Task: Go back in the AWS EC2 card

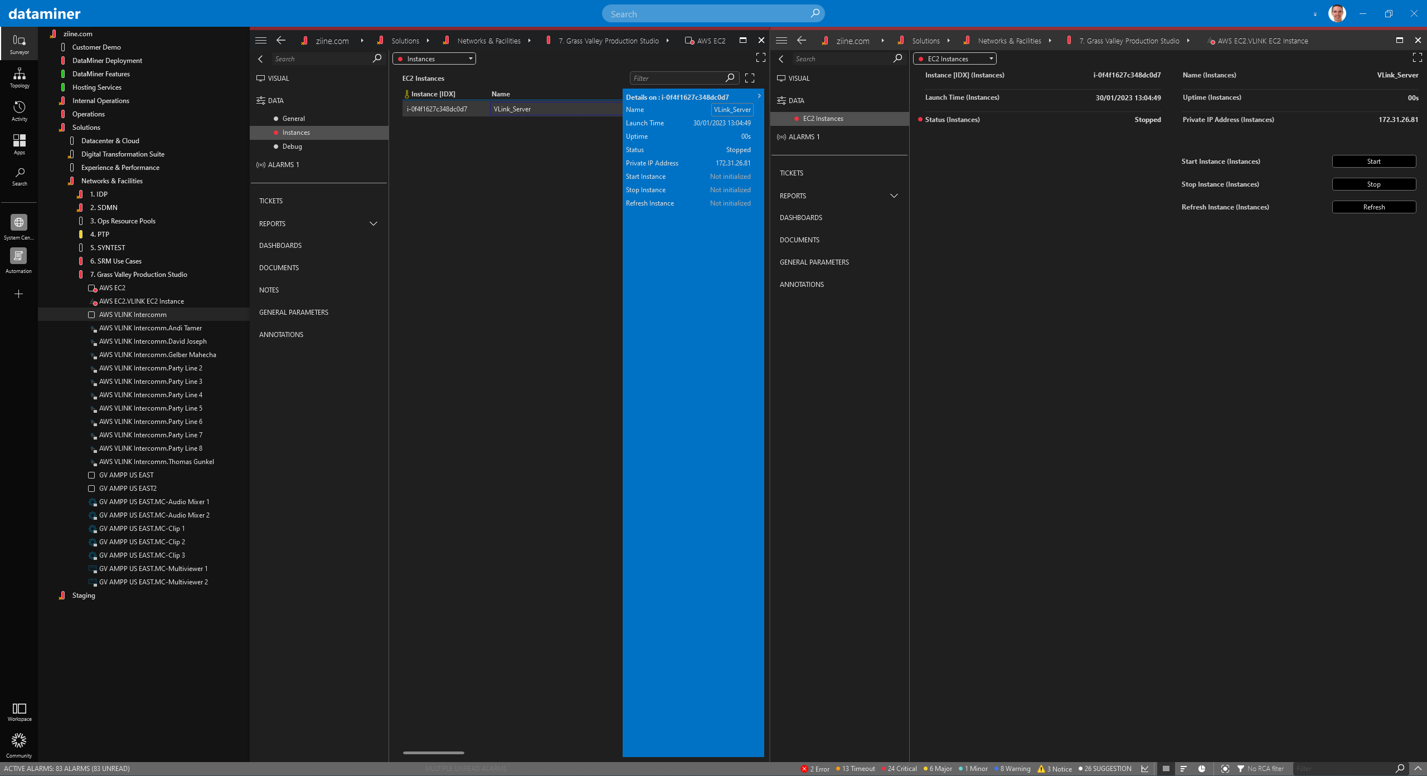Action: (281, 40)
